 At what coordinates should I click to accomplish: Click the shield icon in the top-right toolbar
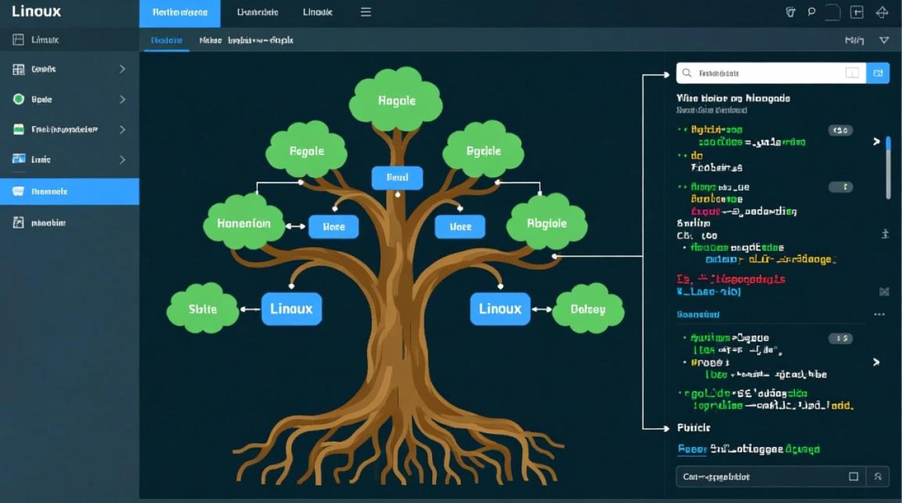[x=790, y=12]
